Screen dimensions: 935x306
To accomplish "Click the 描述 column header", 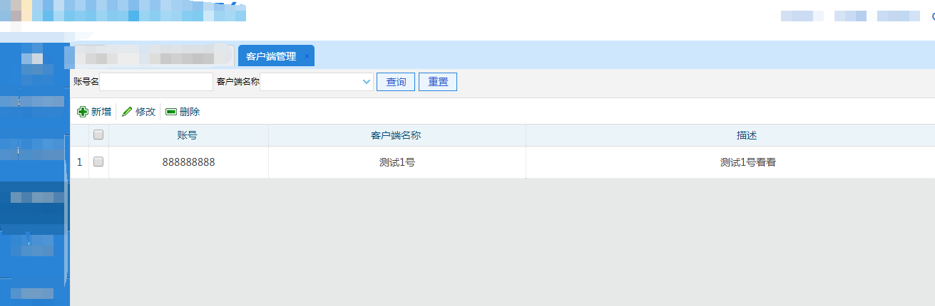I will click(x=746, y=135).
